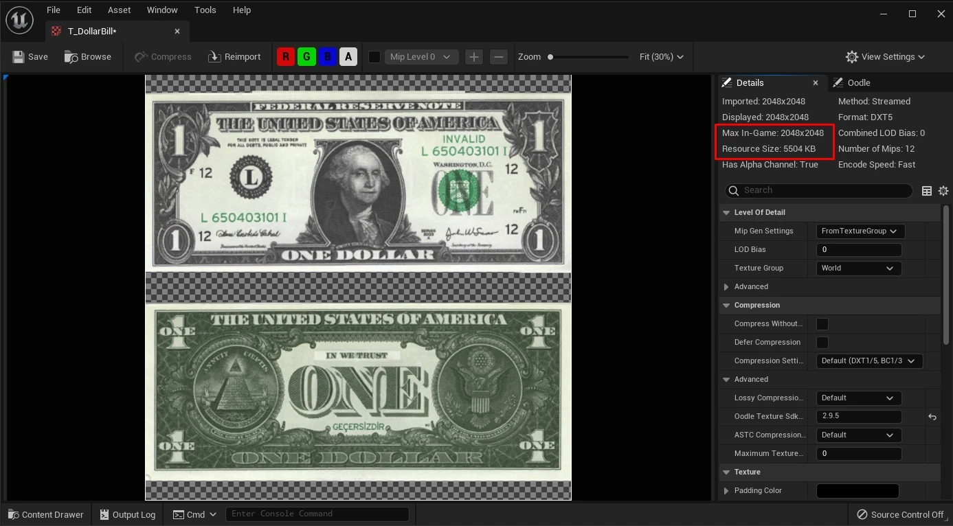Click Oodle Texture Sdk version field
This screenshot has height=526, width=953.
tap(859, 417)
